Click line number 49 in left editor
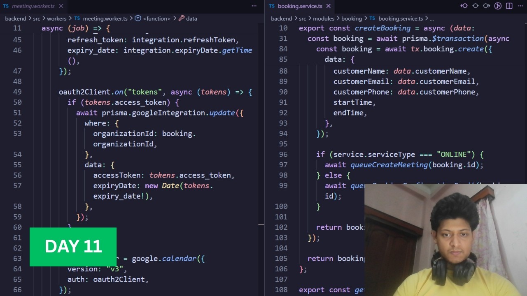The image size is (527, 296). pos(17,92)
